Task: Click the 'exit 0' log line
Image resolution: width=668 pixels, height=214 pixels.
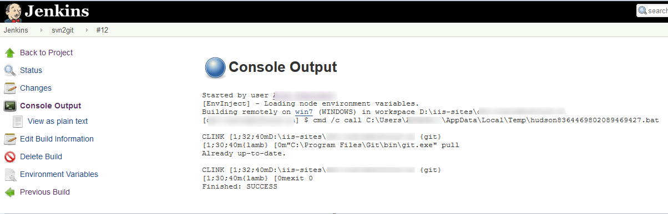Action: [x=257, y=178]
